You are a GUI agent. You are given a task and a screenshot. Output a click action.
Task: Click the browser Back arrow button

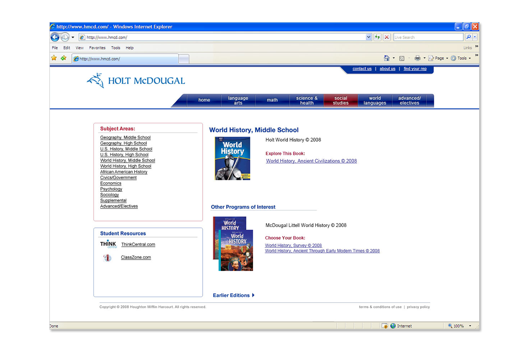click(55, 37)
